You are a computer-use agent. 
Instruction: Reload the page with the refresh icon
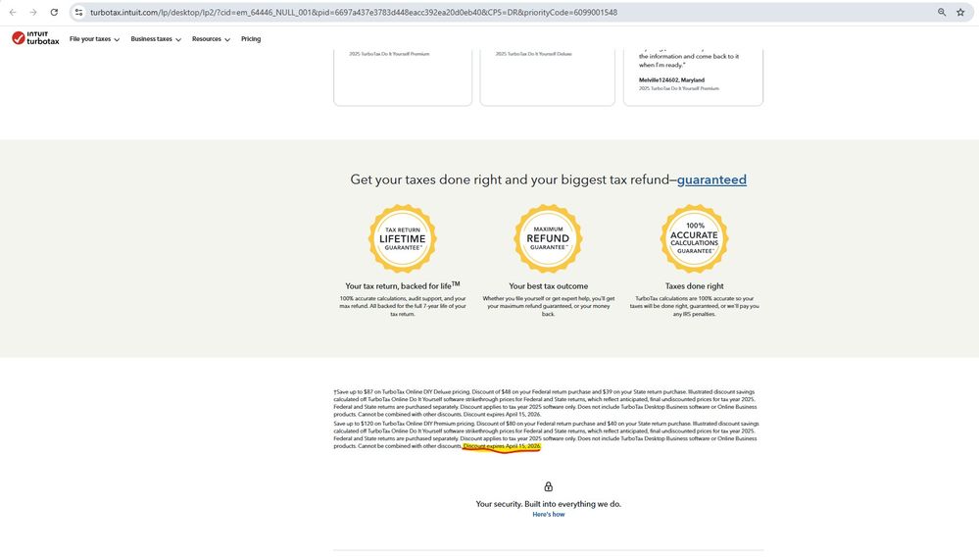[54, 12]
